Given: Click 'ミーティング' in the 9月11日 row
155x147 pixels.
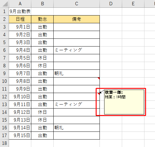Looking at the screenshot, I should [68, 104].
